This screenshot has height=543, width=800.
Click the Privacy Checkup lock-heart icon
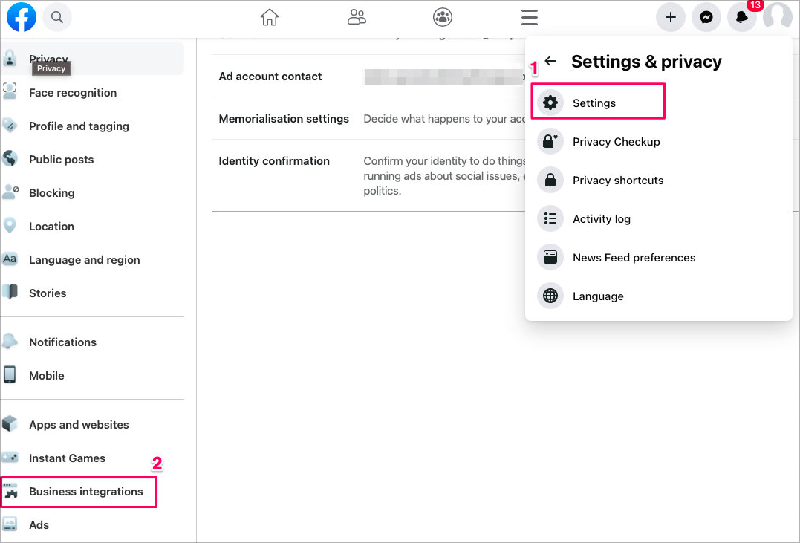(550, 141)
